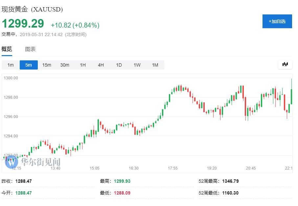
Task: Select the 5m timeframe
Action: [29, 65]
